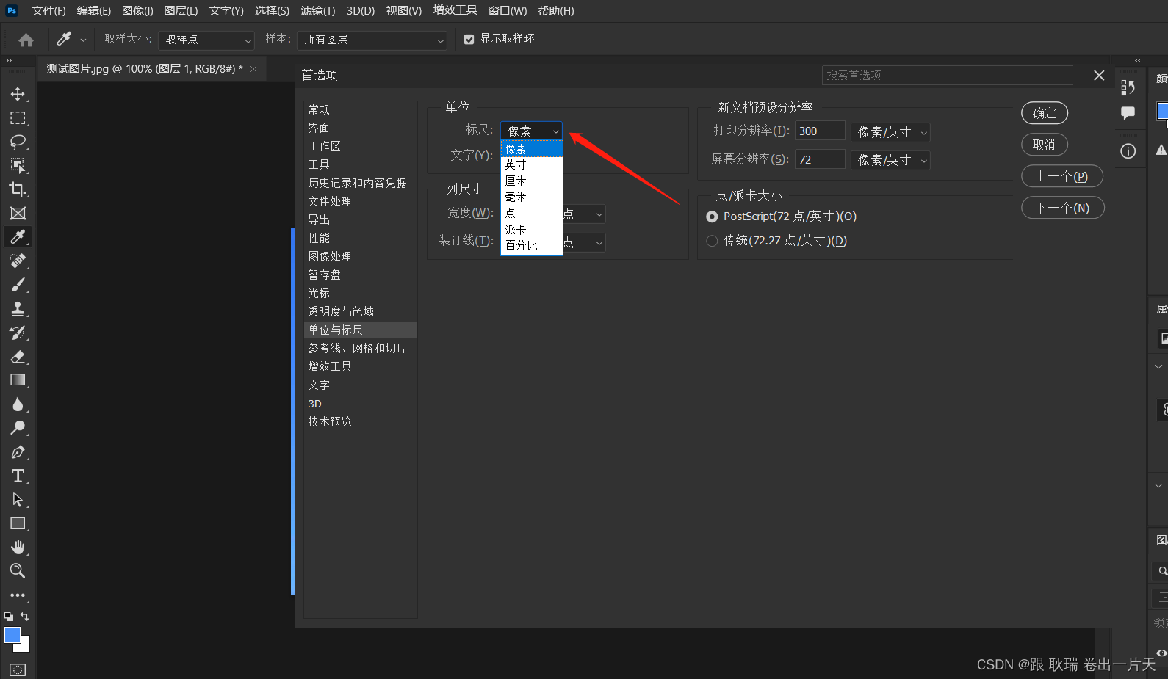Open the Comments panel icon
Screen dimensions: 1168x679
click(1128, 112)
